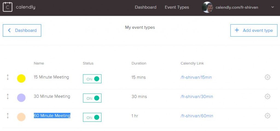Open Event Types in top navigation
This screenshot has height=131, width=280.
point(177,7)
